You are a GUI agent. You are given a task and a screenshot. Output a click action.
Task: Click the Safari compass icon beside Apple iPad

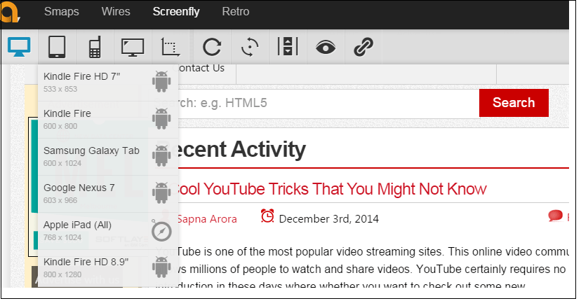pyautogui.click(x=161, y=231)
